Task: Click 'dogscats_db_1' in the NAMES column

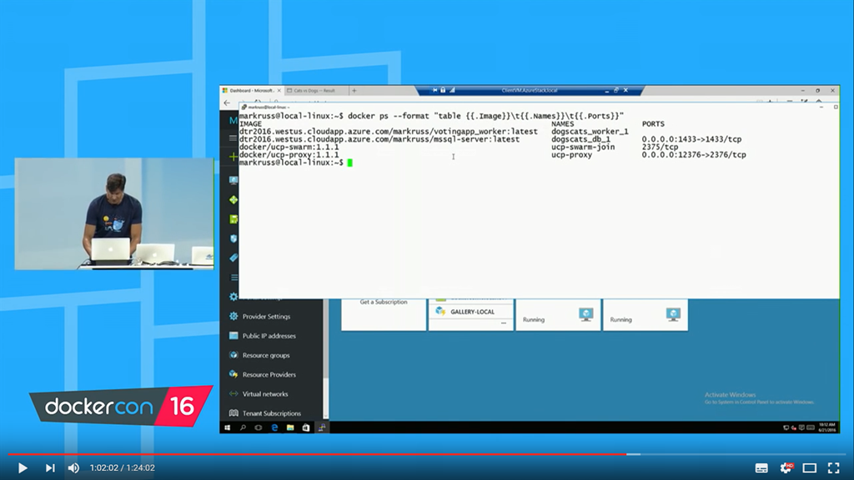Action: coord(580,139)
